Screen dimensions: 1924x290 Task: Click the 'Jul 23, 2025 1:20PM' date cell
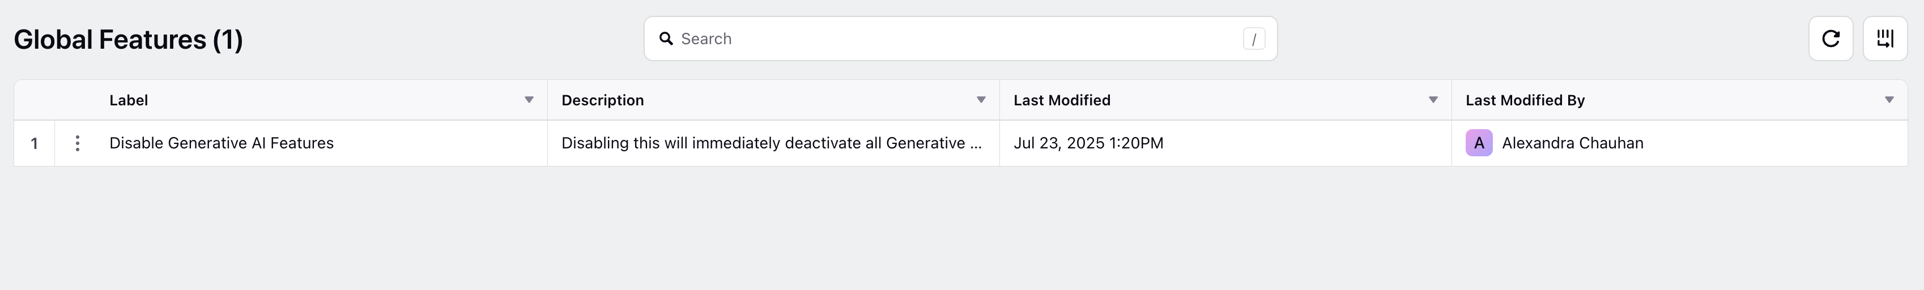click(1088, 143)
